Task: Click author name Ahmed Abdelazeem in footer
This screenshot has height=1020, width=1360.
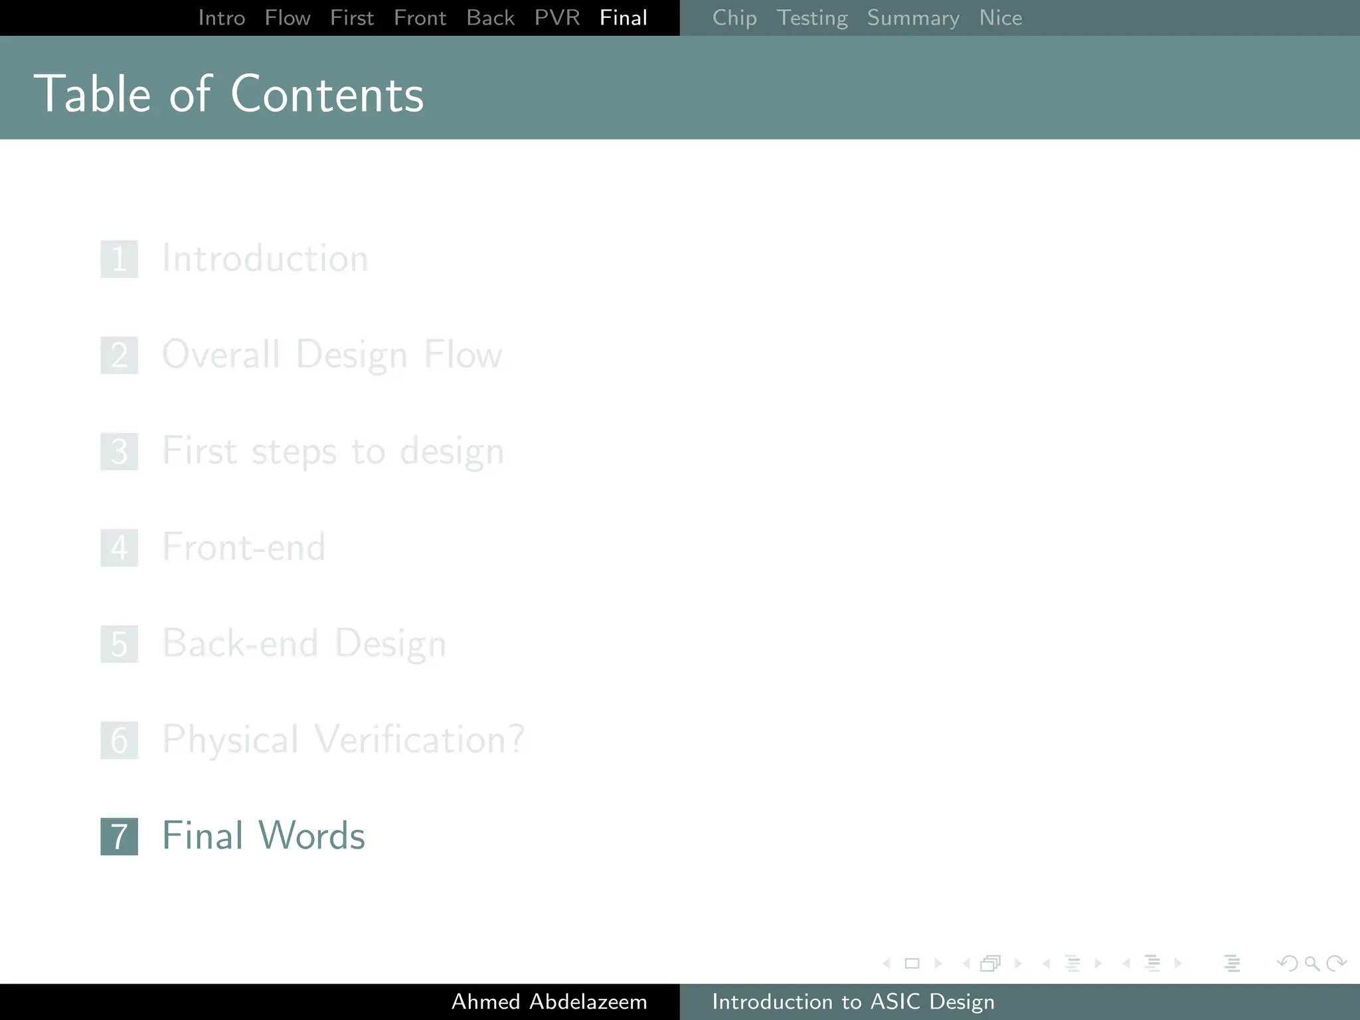Action: point(549,1001)
